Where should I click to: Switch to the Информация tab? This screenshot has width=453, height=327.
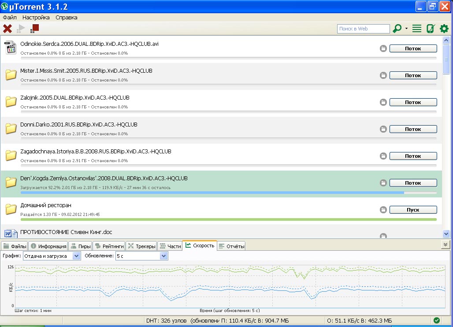48,246
